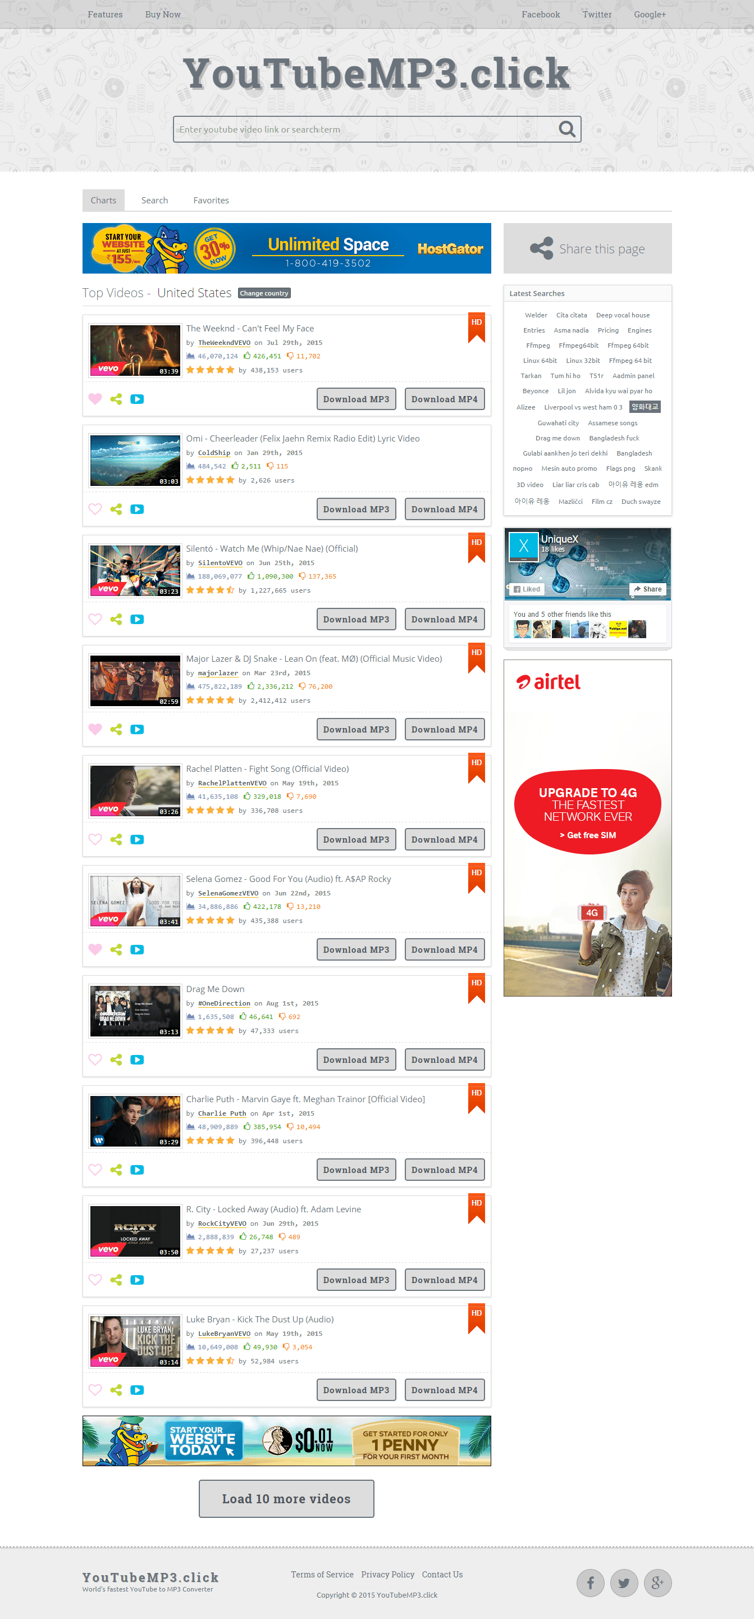
Task: Focus the YouTube link search input field
Action: coord(364,129)
